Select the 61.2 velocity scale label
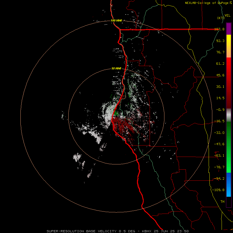233x233 pixels. point(220,64)
